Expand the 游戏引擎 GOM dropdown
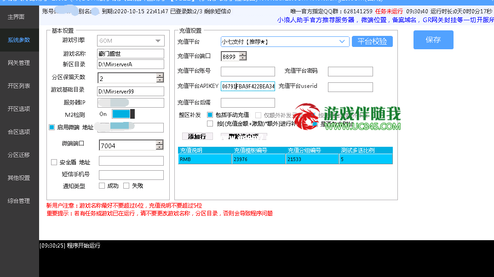494x277 pixels. 158,40
